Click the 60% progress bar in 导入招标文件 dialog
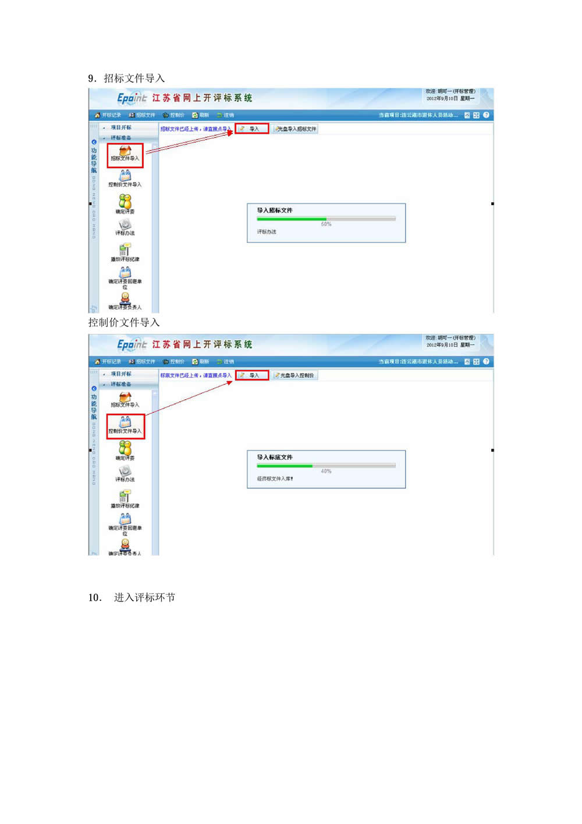582x824 pixels. (x=326, y=219)
